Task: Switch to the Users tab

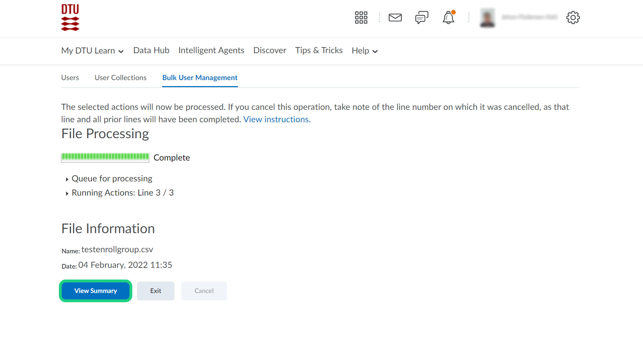Action: (70, 78)
